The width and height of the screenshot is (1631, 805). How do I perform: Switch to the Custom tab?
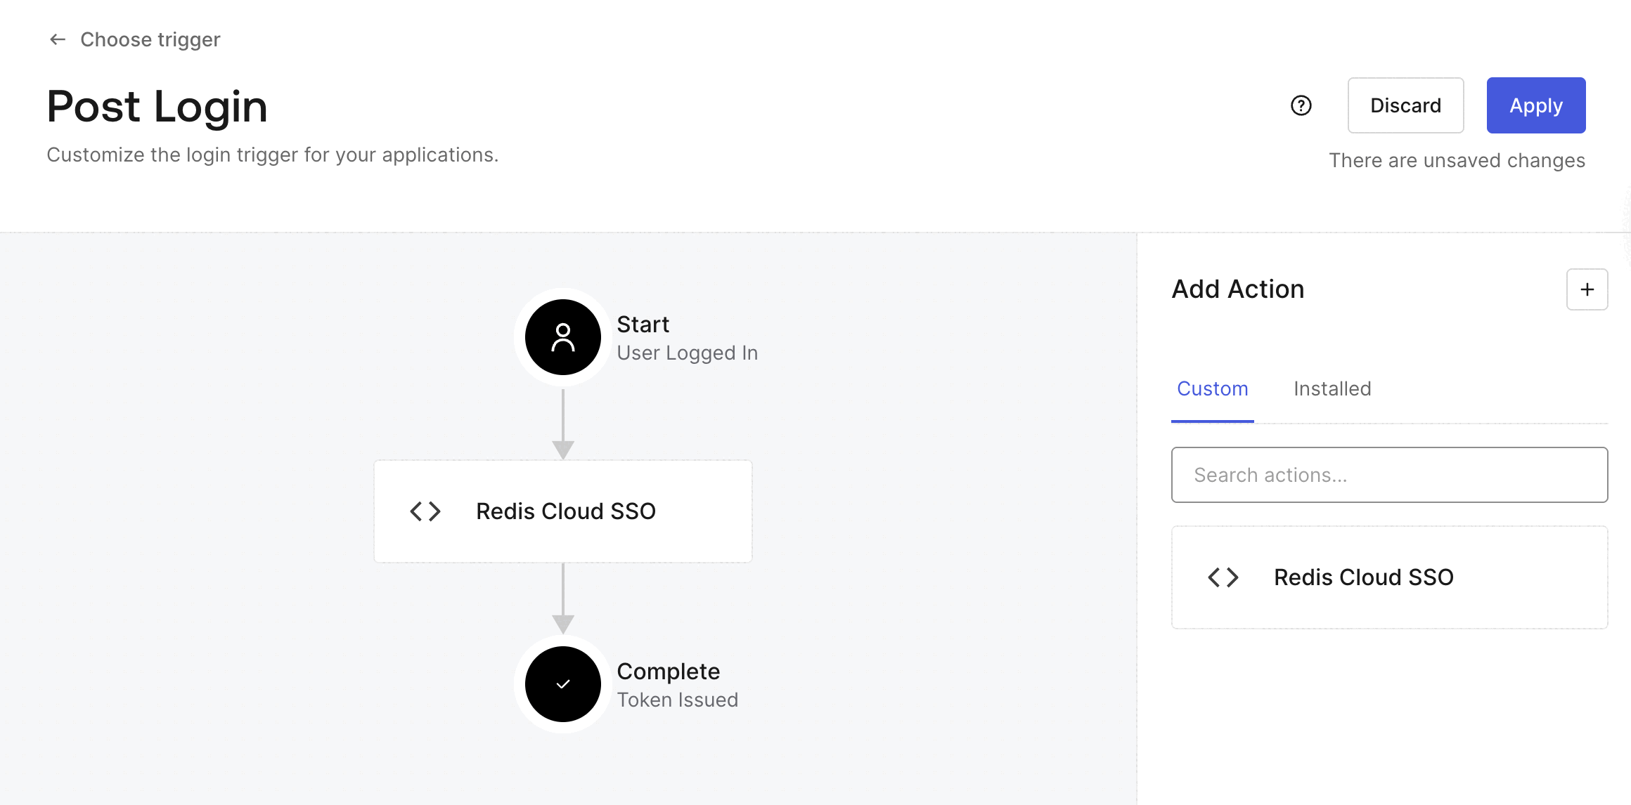click(1213, 388)
